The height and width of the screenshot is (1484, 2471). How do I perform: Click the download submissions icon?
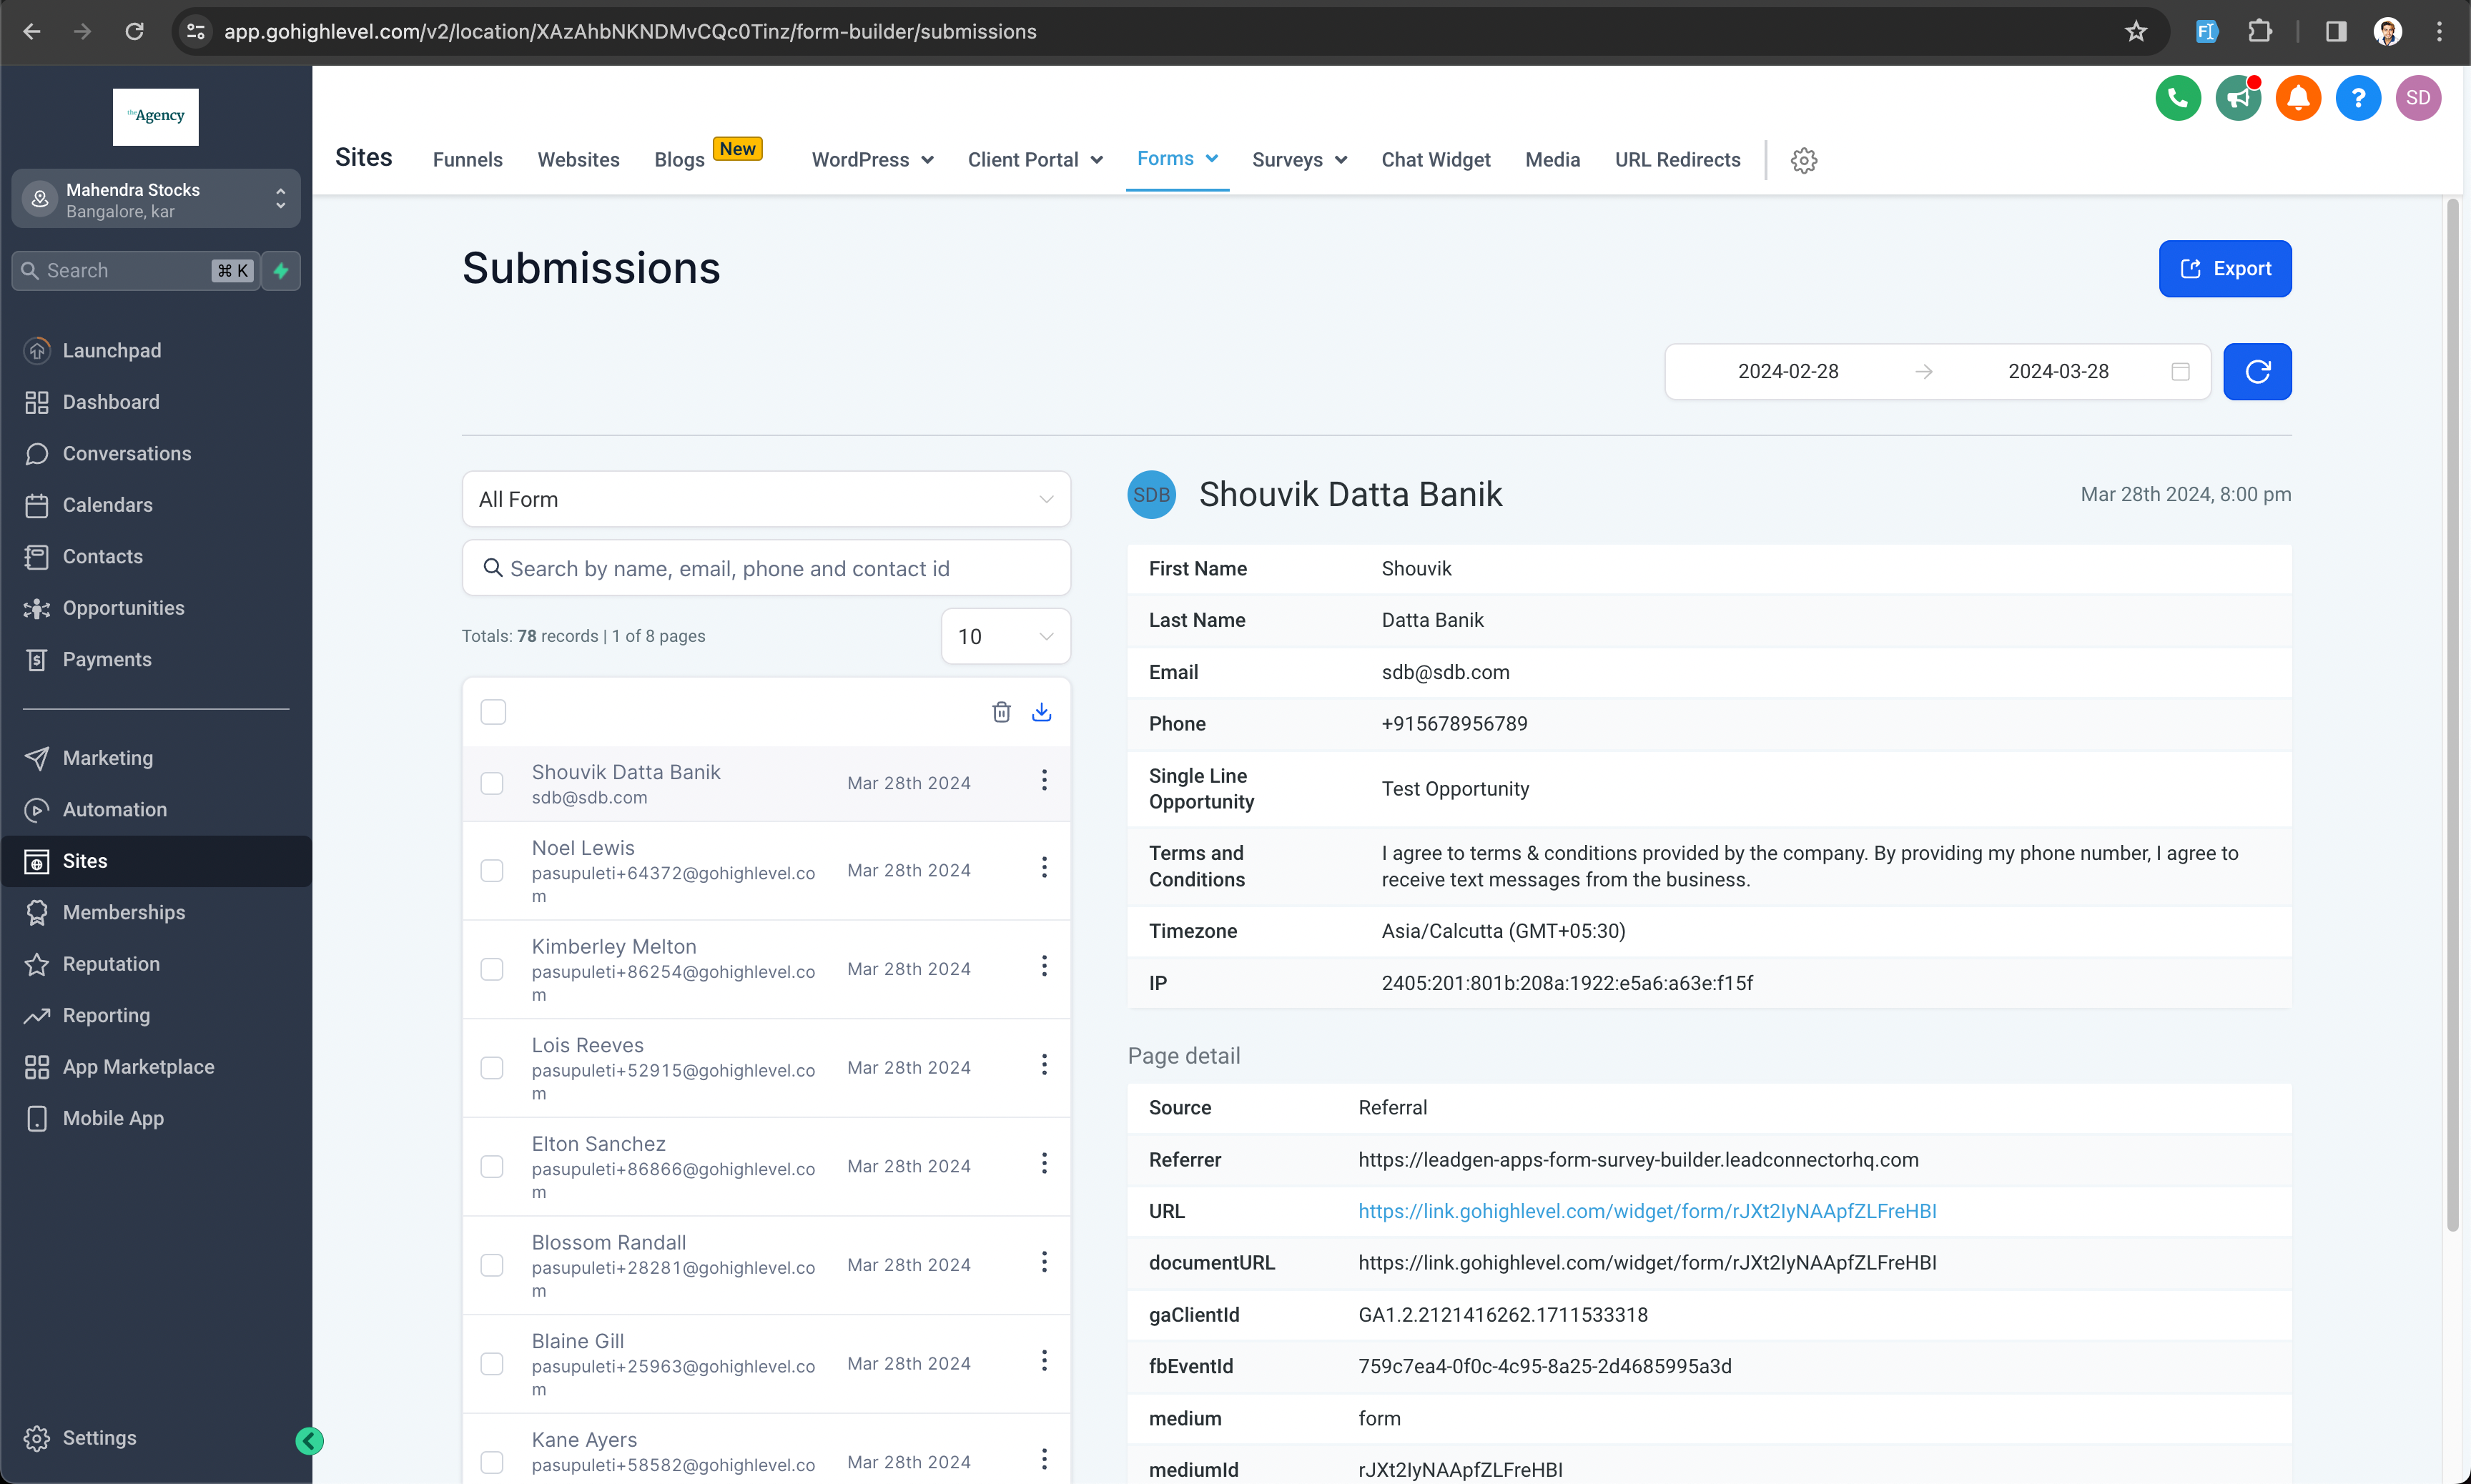click(x=1041, y=712)
